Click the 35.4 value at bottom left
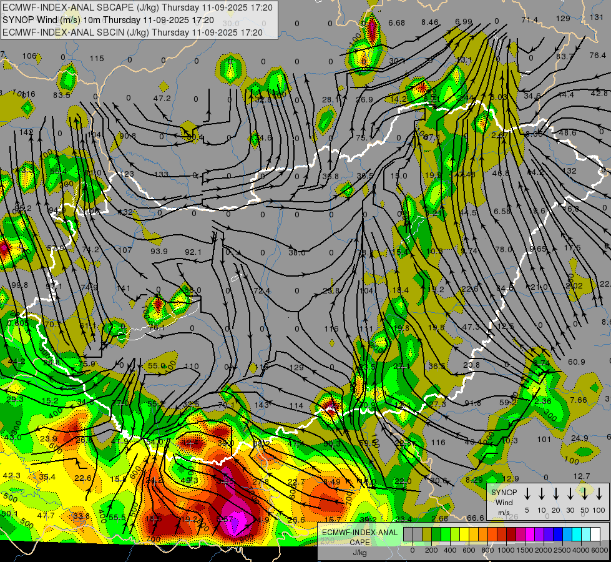 point(47,476)
